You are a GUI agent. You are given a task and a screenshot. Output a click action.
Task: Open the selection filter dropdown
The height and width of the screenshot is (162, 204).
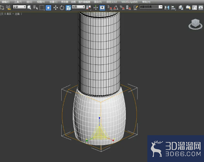(19, 7)
